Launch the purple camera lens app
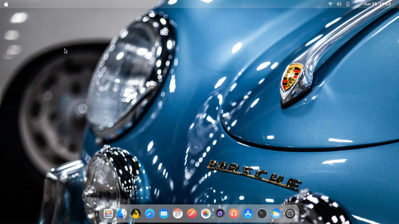The width and height of the screenshot is (399, 224). pyautogui.click(x=220, y=214)
